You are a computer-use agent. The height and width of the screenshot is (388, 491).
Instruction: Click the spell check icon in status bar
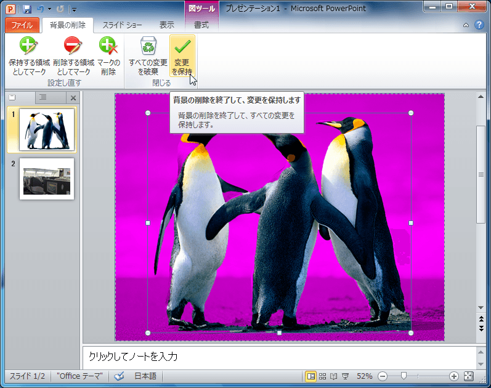click(x=119, y=376)
